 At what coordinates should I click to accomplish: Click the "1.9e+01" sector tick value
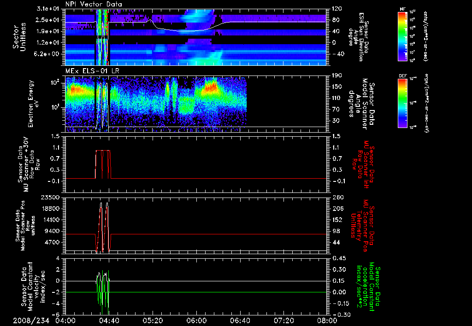(x=49, y=31)
